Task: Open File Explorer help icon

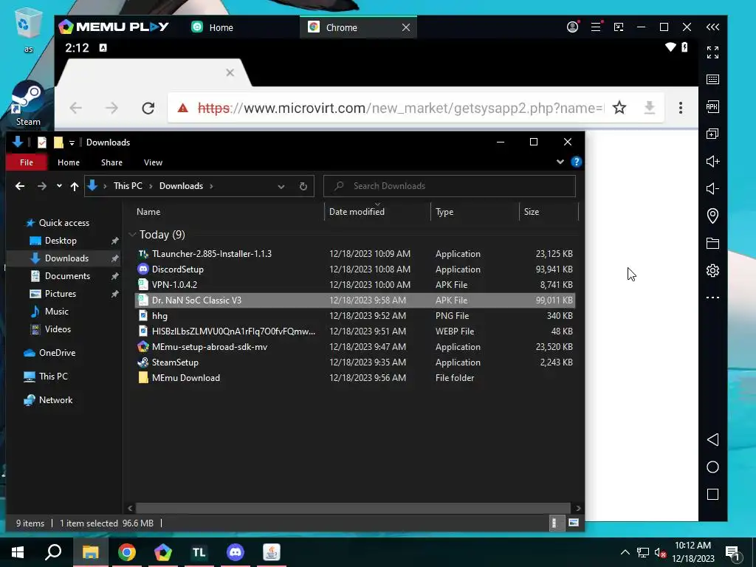Action: coord(576,162)
